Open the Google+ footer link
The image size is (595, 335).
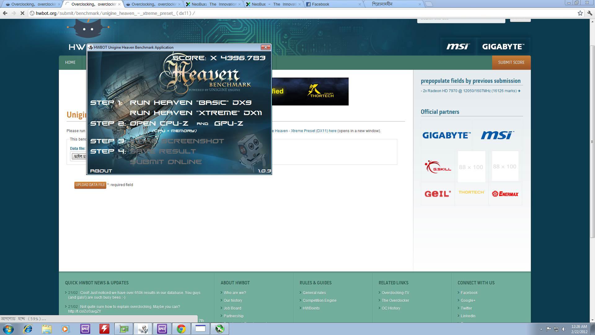pyautogui.click(x=468, y=301)
